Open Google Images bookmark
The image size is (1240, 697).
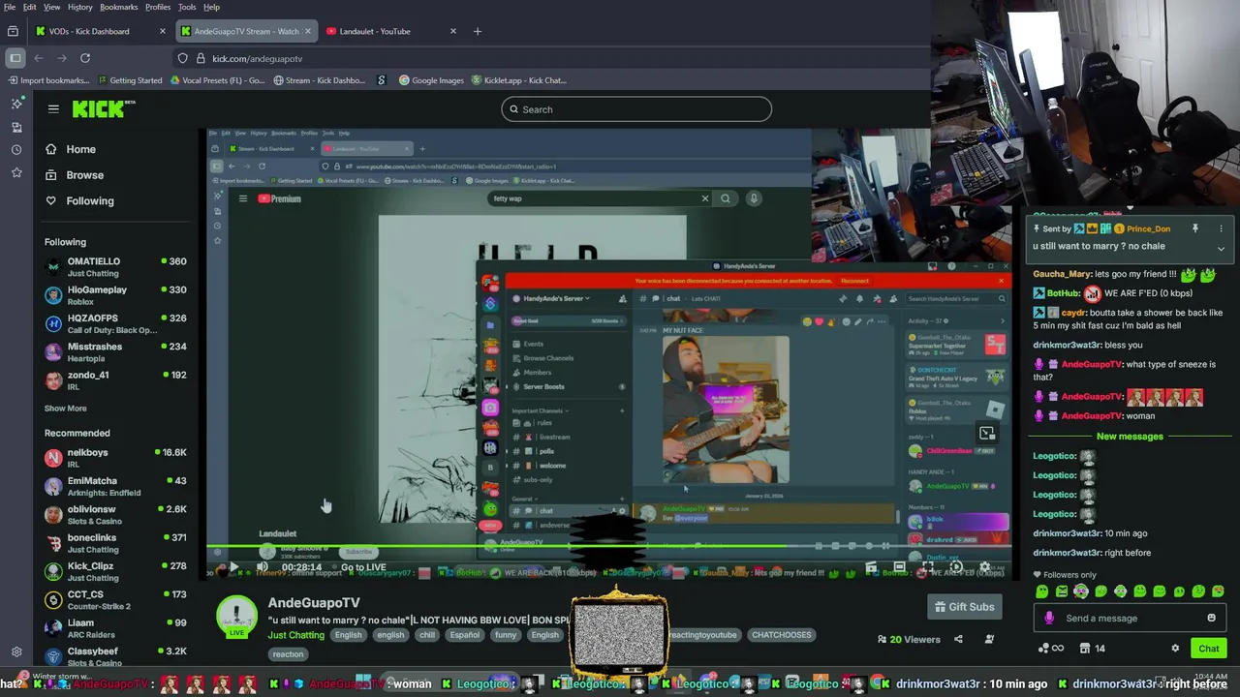(x=431, y=80)
